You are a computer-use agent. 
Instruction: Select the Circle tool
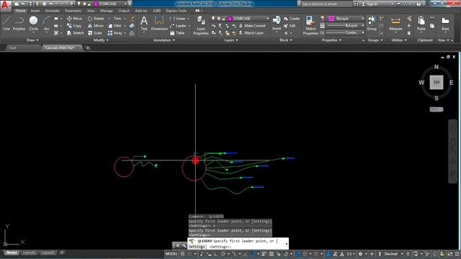34,24
